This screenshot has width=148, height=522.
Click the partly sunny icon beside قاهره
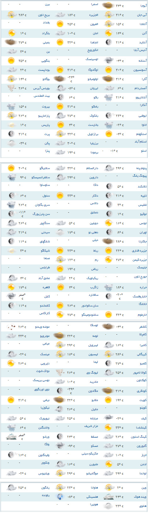pyautogui.click(x=11, y=287)
